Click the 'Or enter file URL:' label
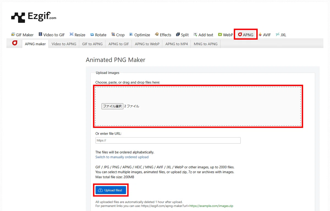Viewport: 330px width, 211px height. [x=108, y=134]
